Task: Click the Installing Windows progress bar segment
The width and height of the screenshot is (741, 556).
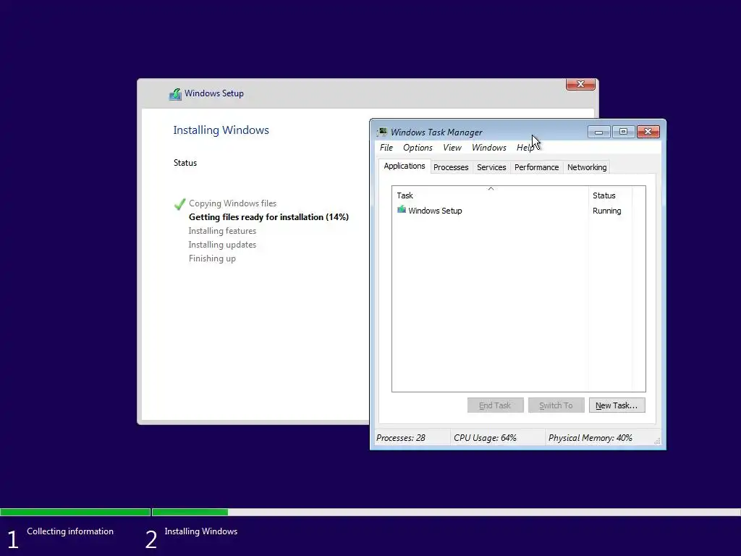Action: pos(446,512)
